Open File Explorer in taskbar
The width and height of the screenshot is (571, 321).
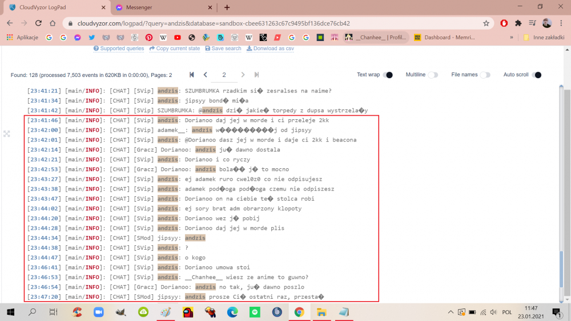tap(321, 312)
